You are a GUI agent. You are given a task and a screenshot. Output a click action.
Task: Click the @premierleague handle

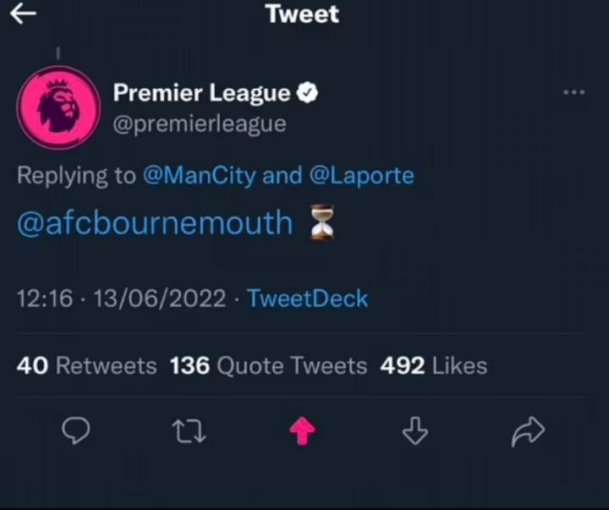click(200, 123)
